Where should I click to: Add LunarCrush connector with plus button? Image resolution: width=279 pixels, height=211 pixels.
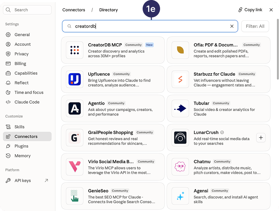261,137
